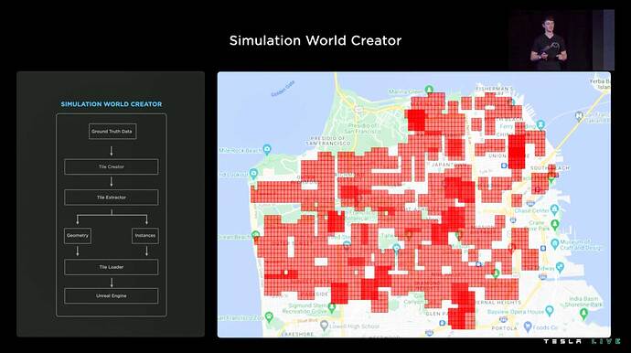
Task: Click the Golden Gate water label
Action: pyautogui.click(x=283, y=89)
